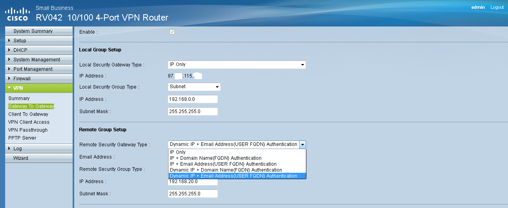Click the Local Group Setup heading
This screenshot has width=508, height=208.
100,50
